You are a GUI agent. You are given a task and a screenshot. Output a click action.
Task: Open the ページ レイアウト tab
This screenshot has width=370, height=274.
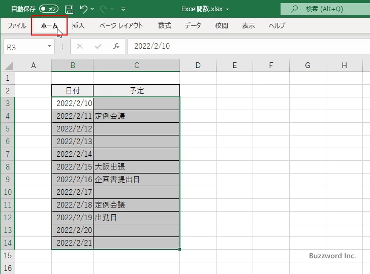pos(121,25)
